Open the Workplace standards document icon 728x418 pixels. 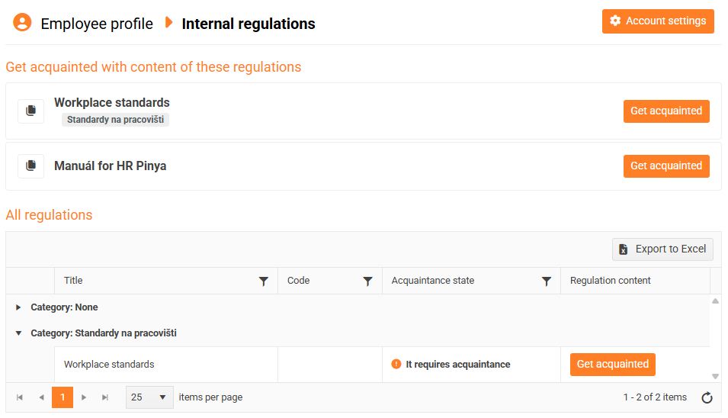(x=31, y=111)
